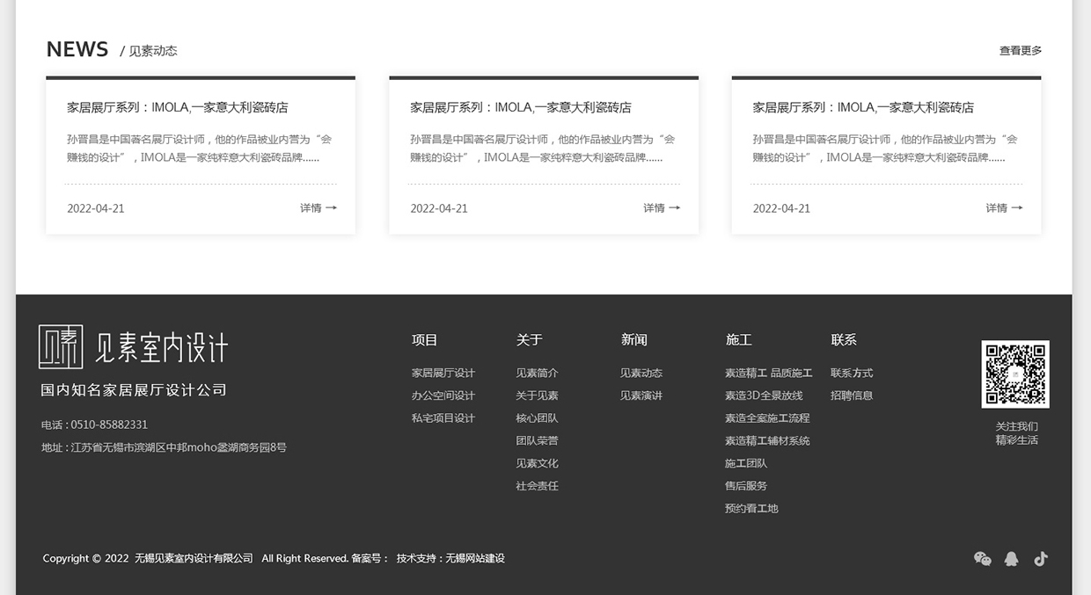Screen dimensions: 1091x595
Task: Open 核心团队 footer link
Action: (x=537, y=418)
